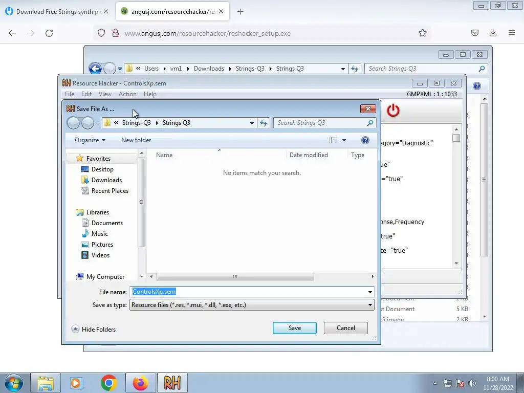Go forward in Save dialog navigation
This screenshot has width=524, height=393.
coord(88,123)
